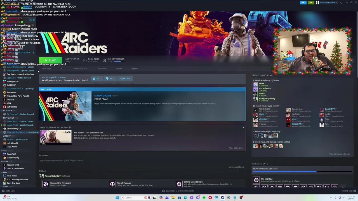
Task: Click the thumbs-up Yes recommend icon
Action: 94,79
